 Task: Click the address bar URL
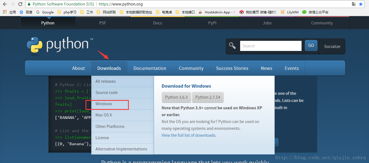coord(121,4)
